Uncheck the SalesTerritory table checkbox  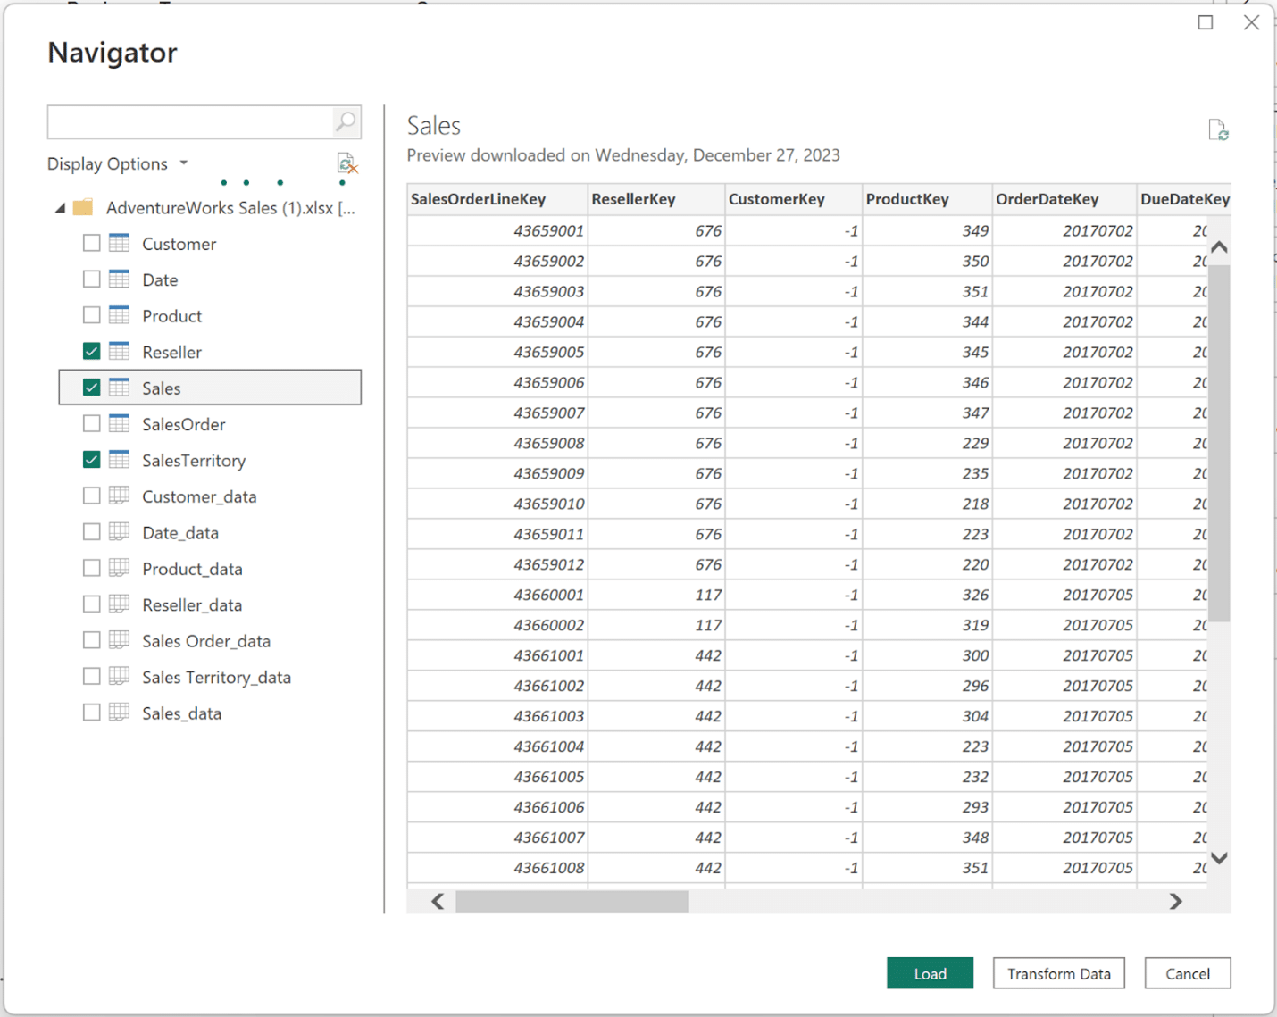[91, 460]
